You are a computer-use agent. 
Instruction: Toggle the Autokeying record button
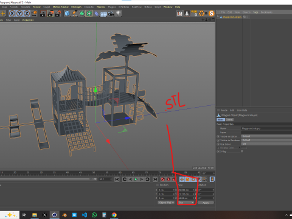(169, 179)
